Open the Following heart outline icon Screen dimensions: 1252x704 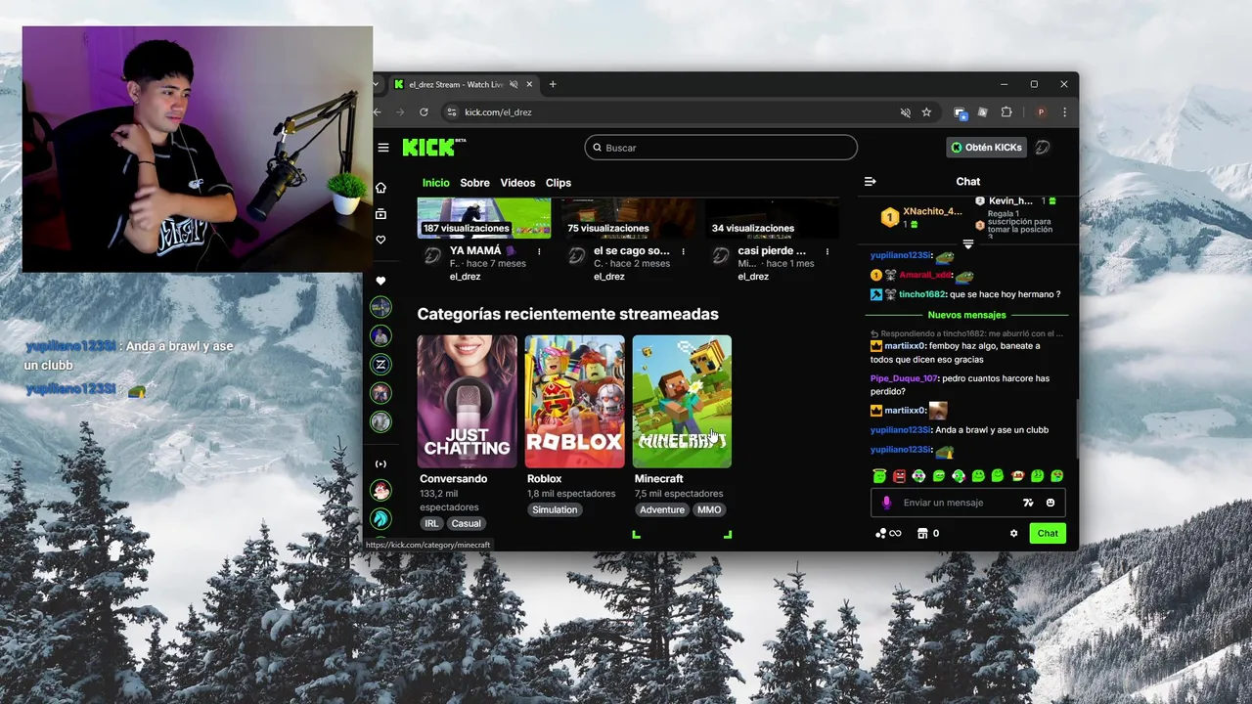380,240
